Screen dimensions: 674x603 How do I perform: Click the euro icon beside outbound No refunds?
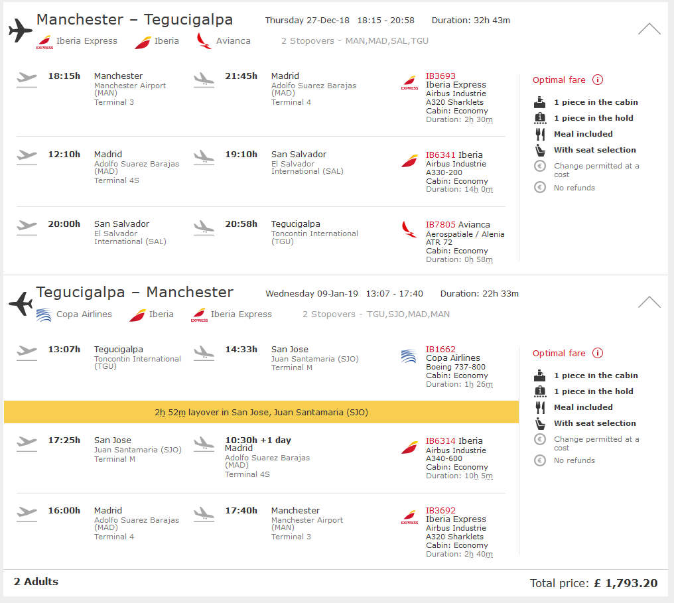tap(540, 187)
